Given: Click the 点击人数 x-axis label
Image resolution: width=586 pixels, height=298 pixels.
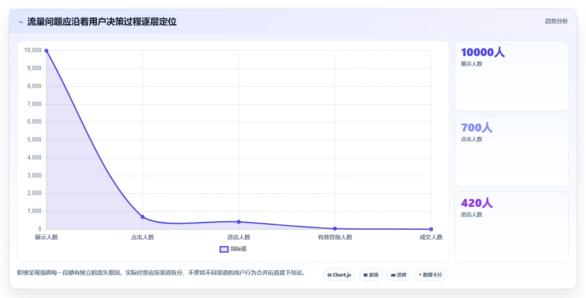Looking at the screenshot, I should [143, 237].
